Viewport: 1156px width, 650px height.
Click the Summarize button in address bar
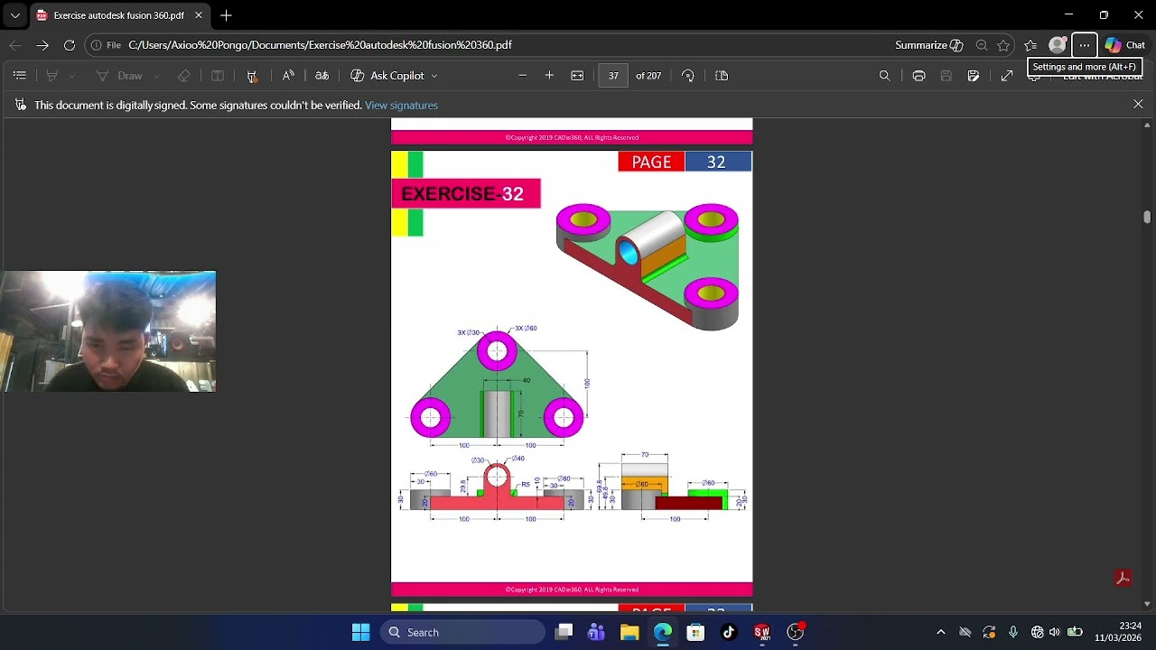pyautogui.click(x=929, y=45)
